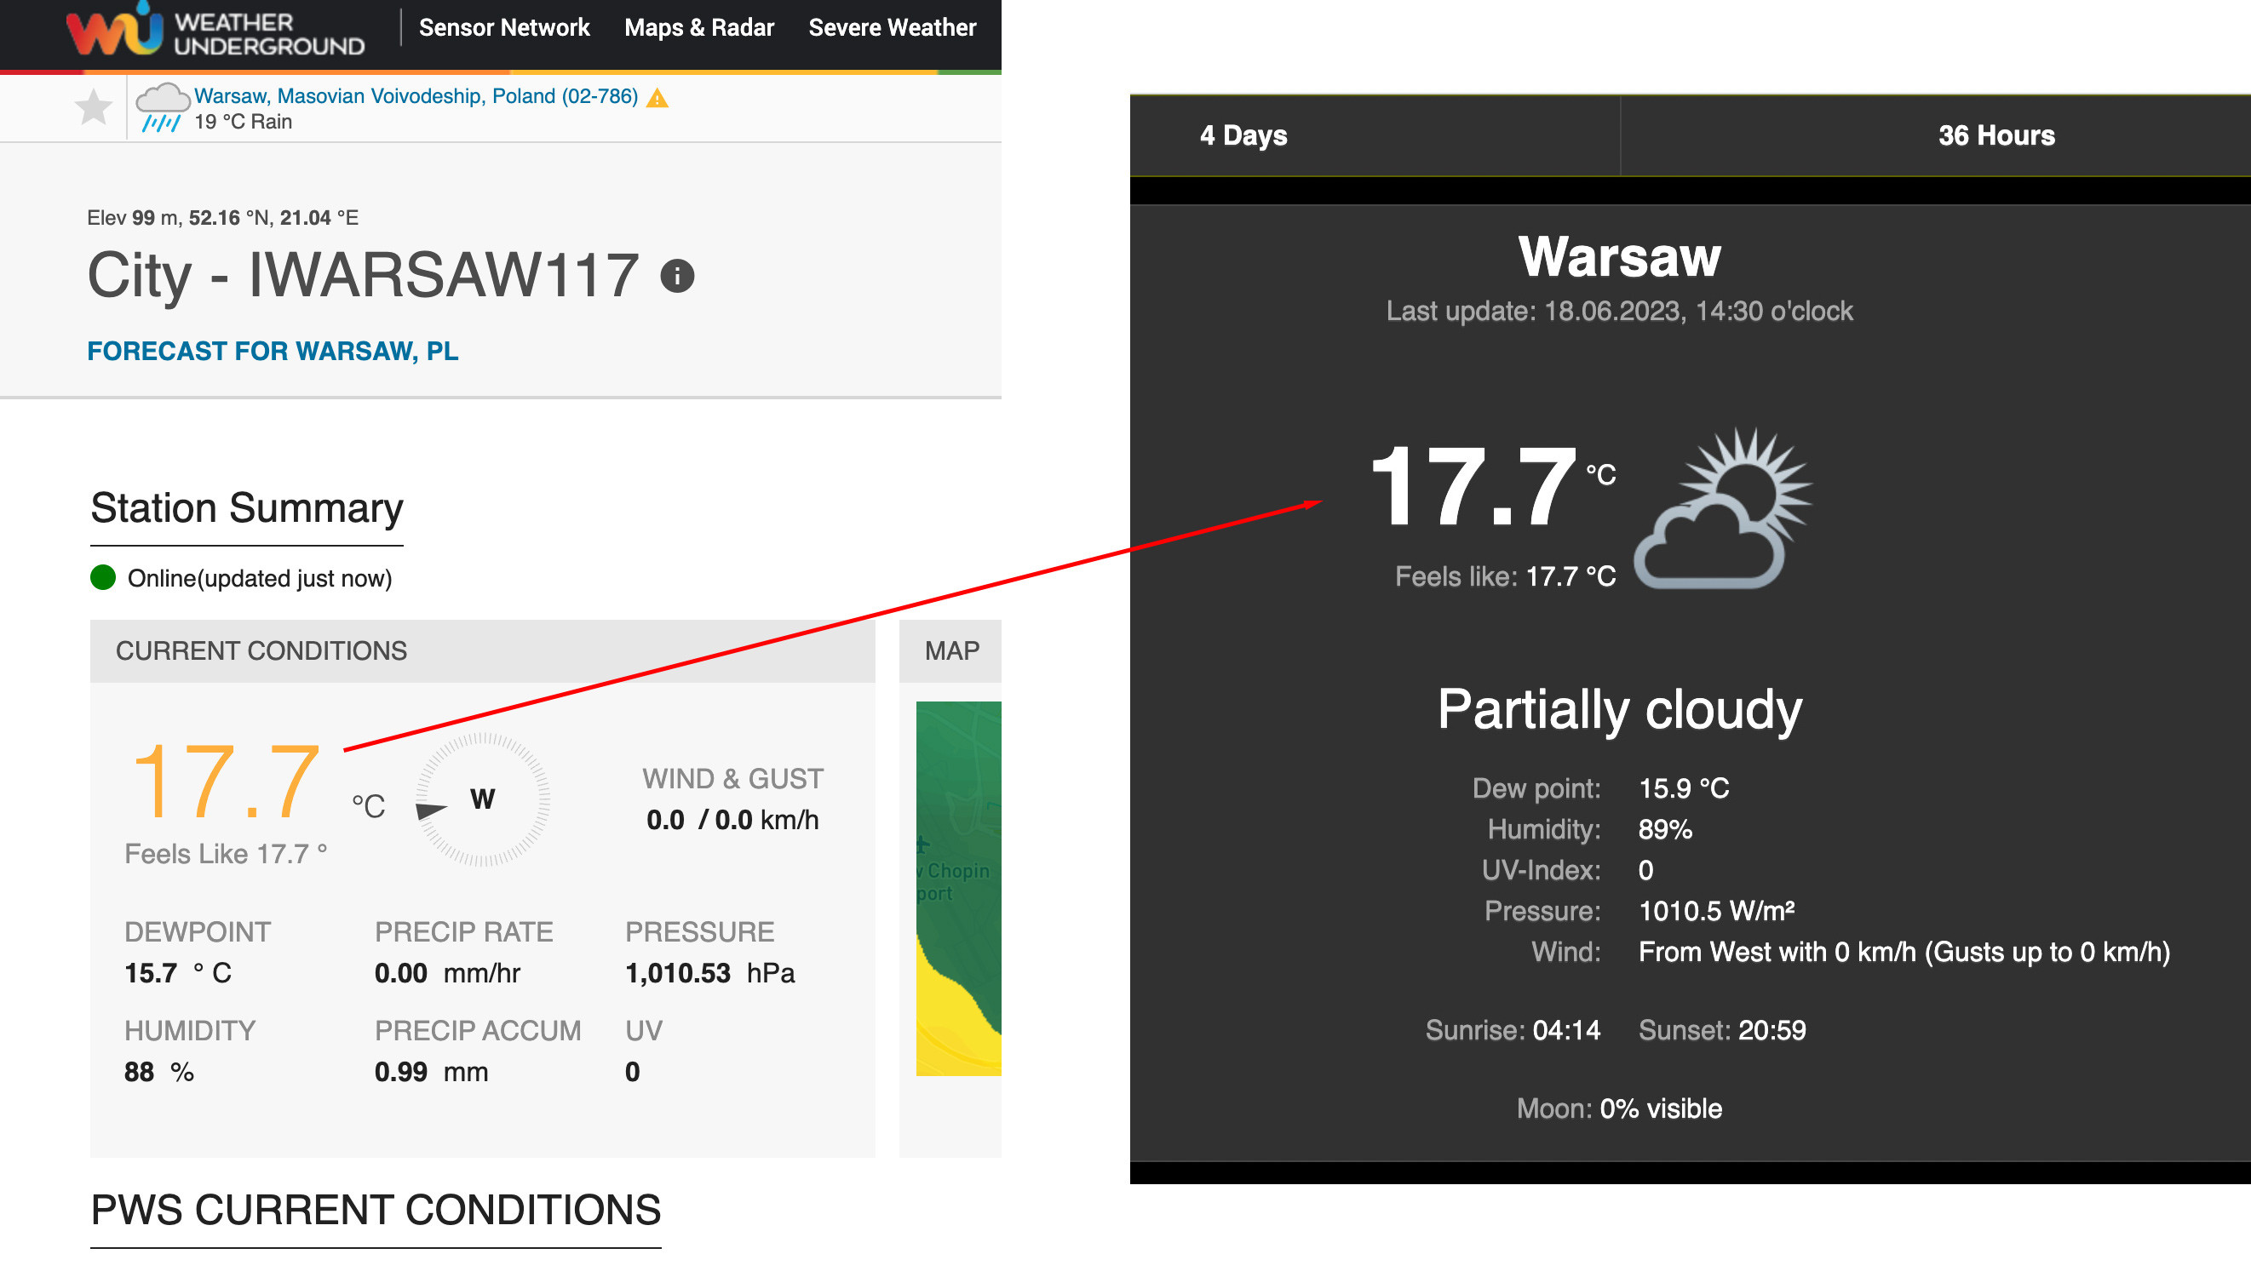Open the Severe Weather menu
This screenshot has width=2251, height=1277.
point(891,28)
